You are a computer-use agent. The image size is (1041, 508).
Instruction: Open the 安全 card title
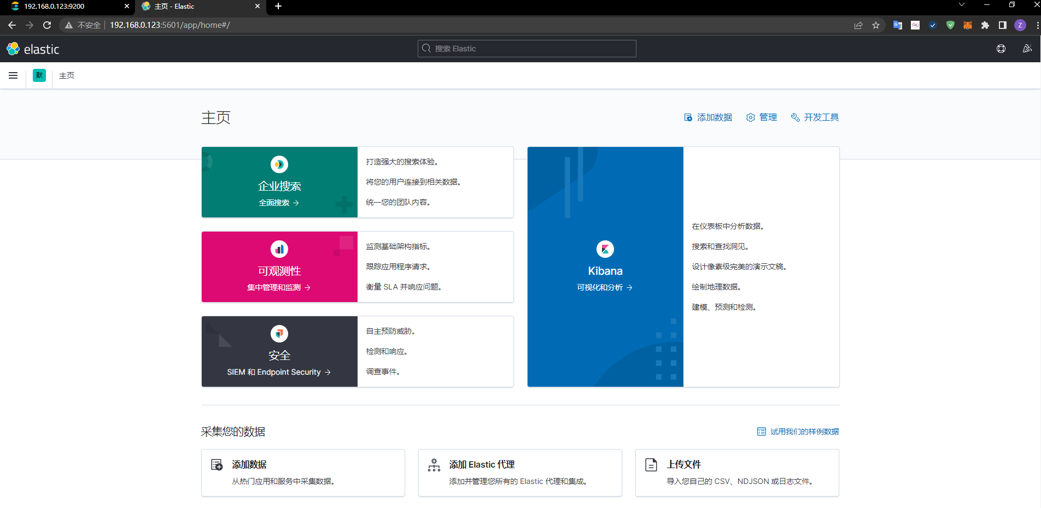point(279,356)
